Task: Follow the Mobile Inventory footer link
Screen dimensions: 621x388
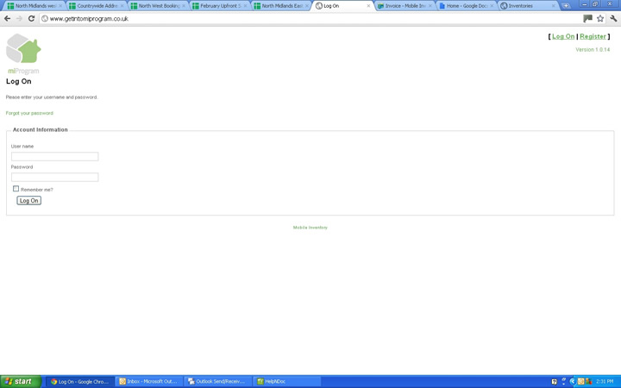Action: tap(310, 228)
